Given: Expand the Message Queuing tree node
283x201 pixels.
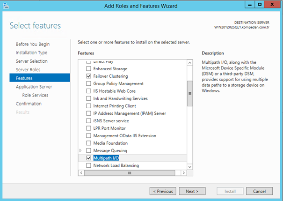Looking at the screenshot, I should tap(80, 151).
